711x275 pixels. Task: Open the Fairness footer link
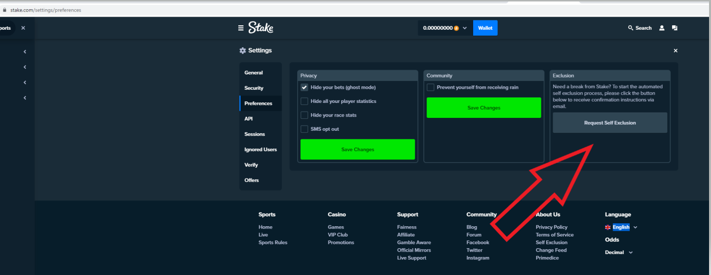[407, 227]
